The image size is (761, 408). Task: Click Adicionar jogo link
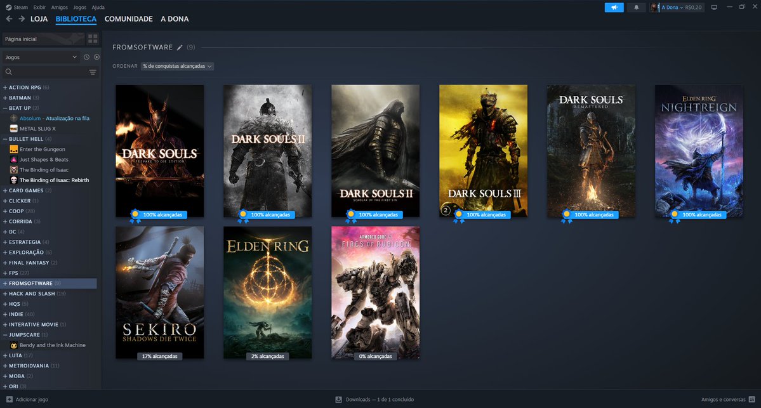(x=32, y=399)
